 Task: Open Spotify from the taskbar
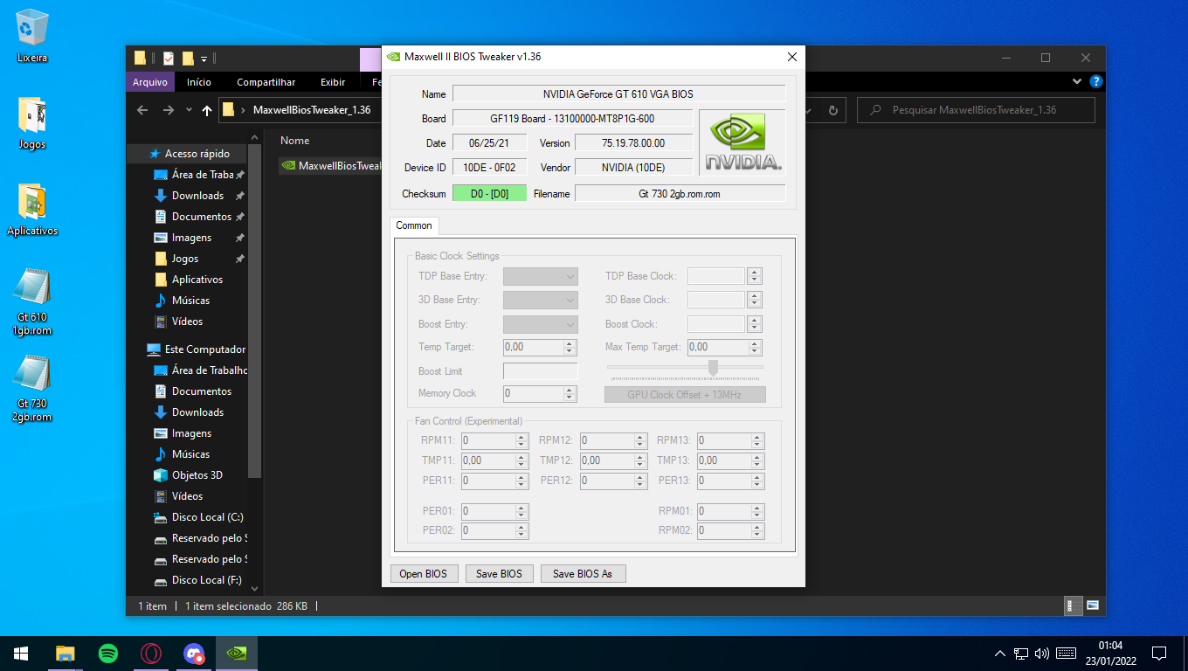click(107, 654)
